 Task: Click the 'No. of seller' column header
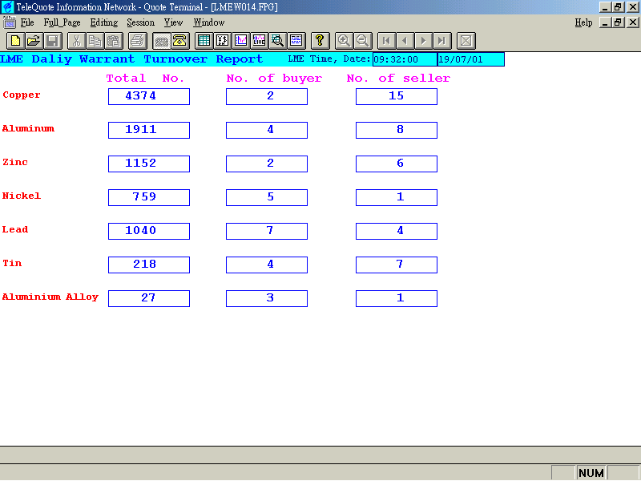tap(398, 78)
